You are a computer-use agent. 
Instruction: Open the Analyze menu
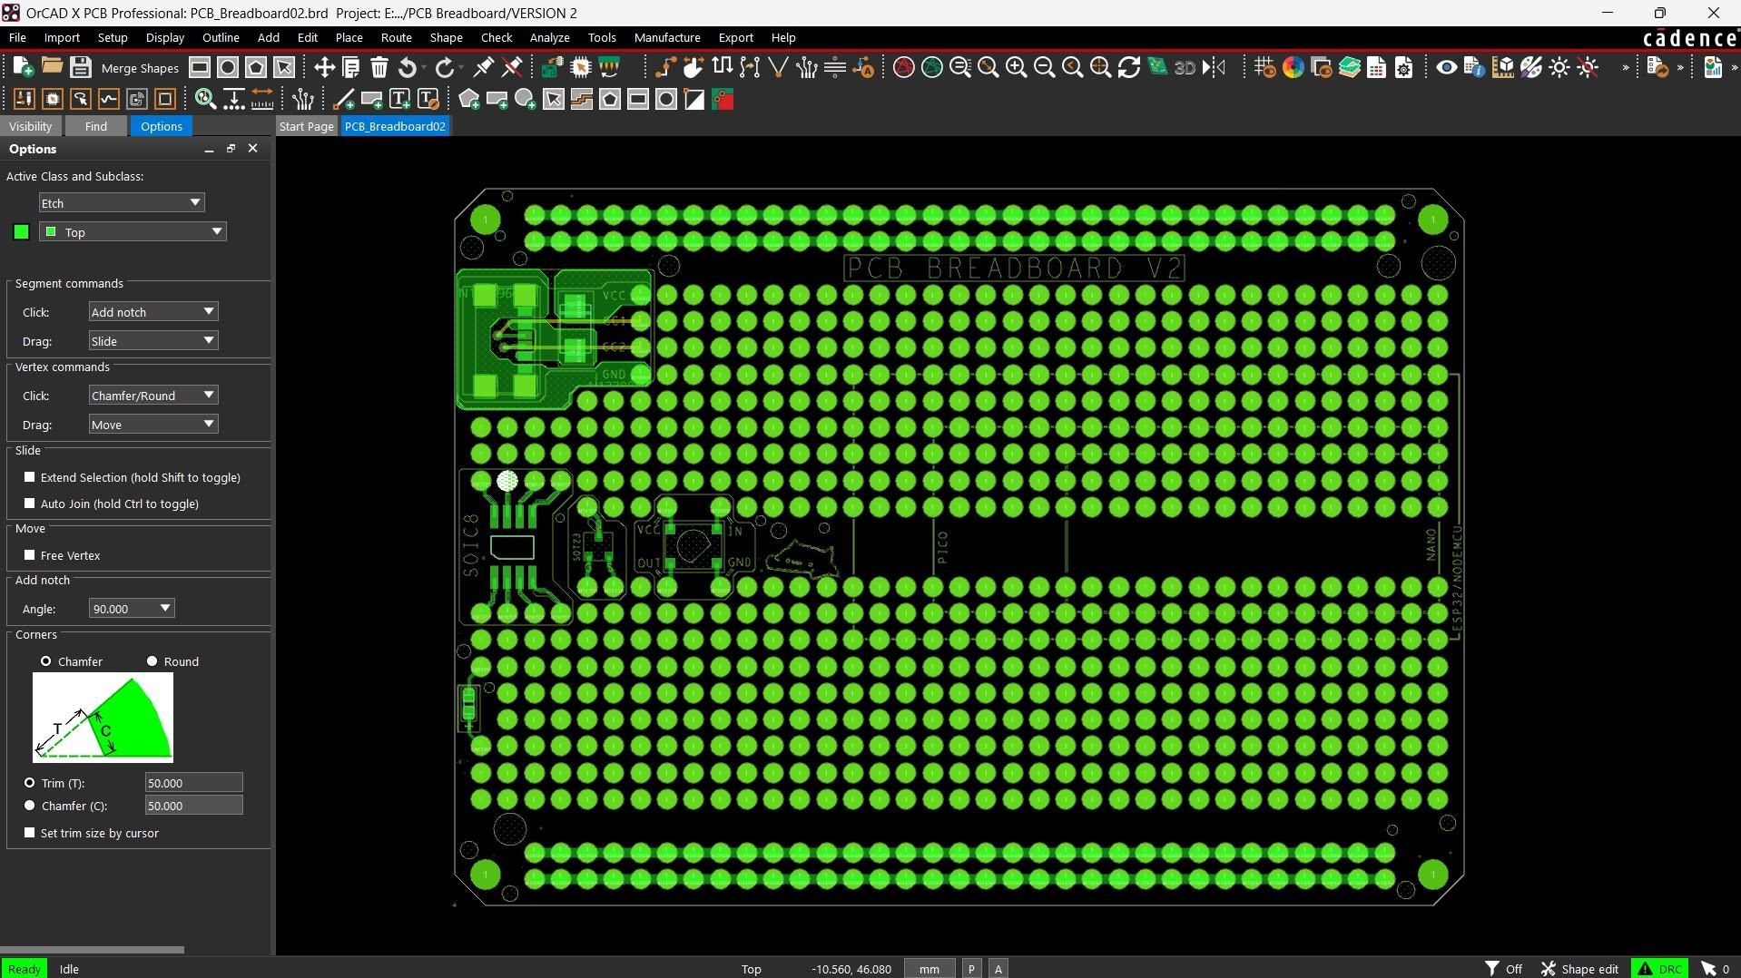click(x=549, y=38)
